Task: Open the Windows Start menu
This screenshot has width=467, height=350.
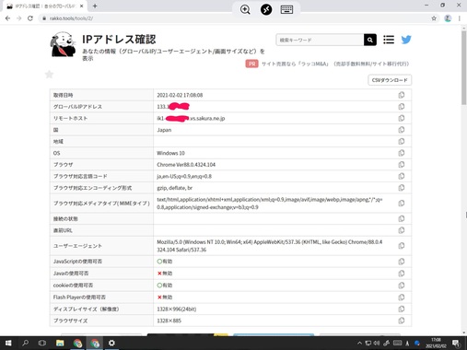Action: pos(8,343)
